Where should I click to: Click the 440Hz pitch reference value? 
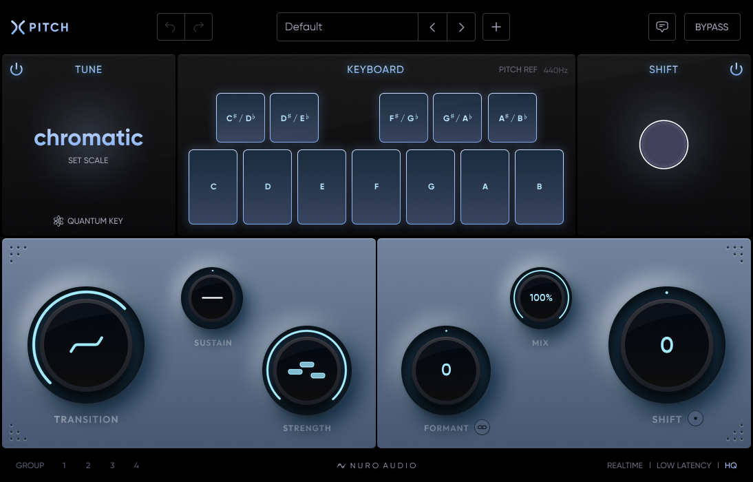(555, 70)
